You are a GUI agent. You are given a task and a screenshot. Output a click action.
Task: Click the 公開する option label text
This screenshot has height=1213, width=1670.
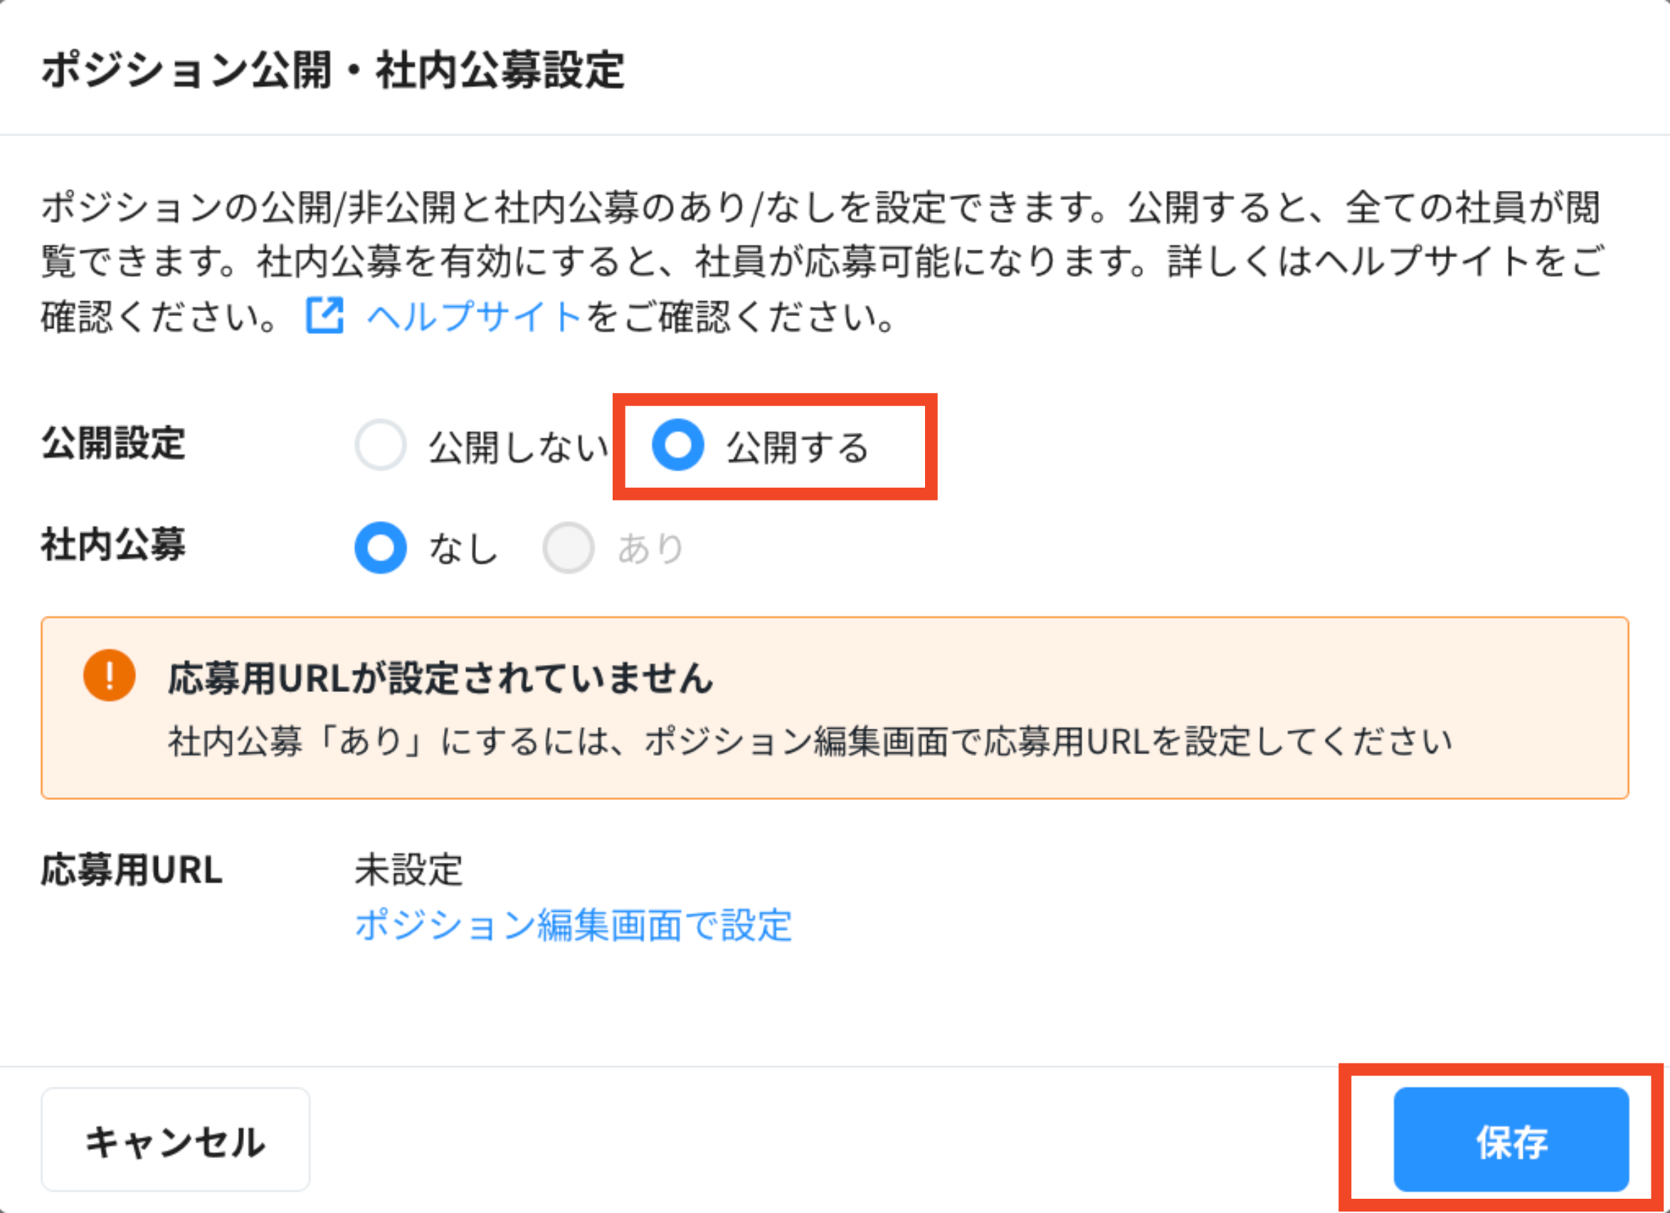[798, 447]
